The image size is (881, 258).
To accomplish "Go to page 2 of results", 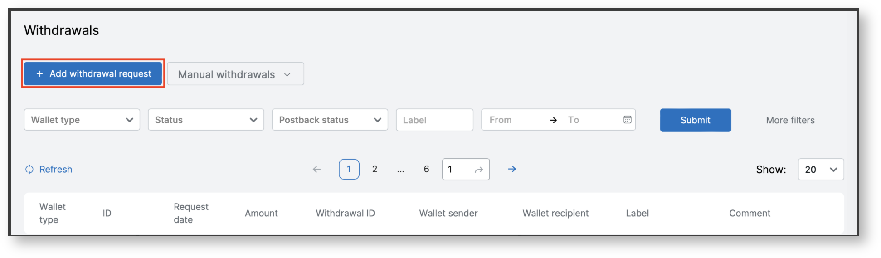I will pyautogui.click(x=375, y=169).
